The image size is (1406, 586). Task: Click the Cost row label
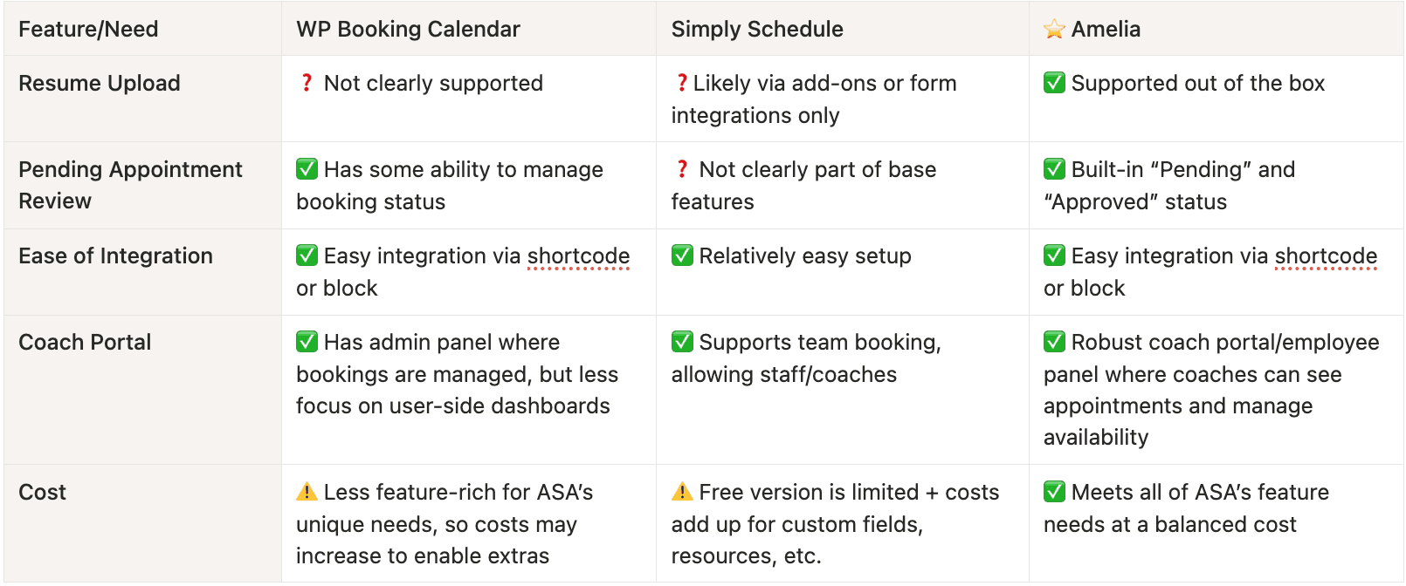42,492
